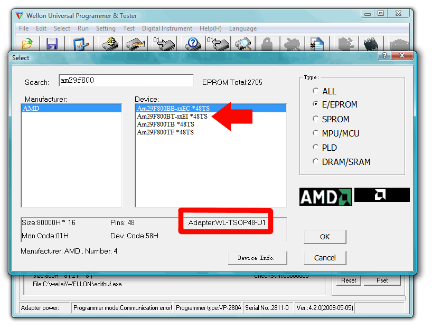This screenshot has width=432, height=330.
Task: Click Programmer mode:Communication error! status entry
Action: pyautogui.click(x=123, y=308)
